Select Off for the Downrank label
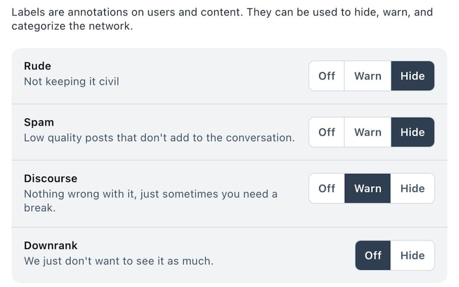The width and height of the screenshot is (459, 287). (373, 255)
